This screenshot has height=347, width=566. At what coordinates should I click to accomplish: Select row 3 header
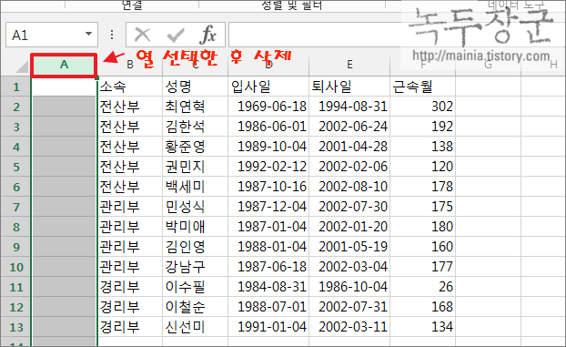click(15, 127)
